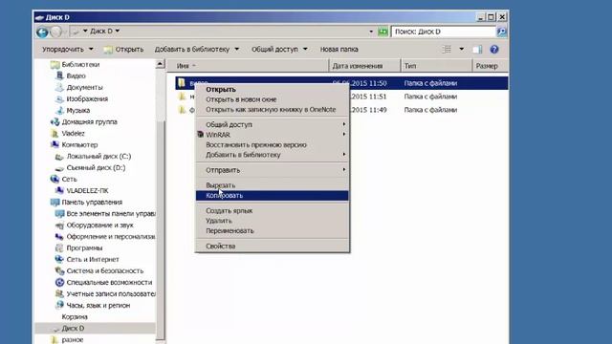
Task: Click the navigation pane scroll-up arrow
Action: coord(160,64)
